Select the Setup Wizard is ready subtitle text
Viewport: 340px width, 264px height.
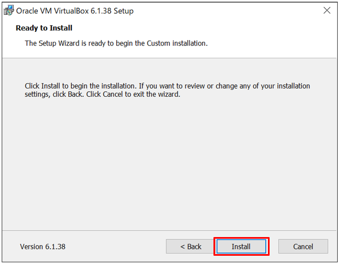click(116, 43)
